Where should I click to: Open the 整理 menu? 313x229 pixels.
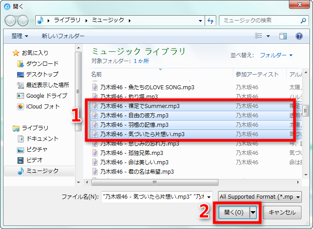tap(20, 36)
